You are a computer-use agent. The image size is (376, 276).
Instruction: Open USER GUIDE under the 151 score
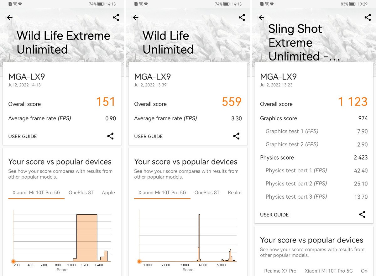pos(23,137)
